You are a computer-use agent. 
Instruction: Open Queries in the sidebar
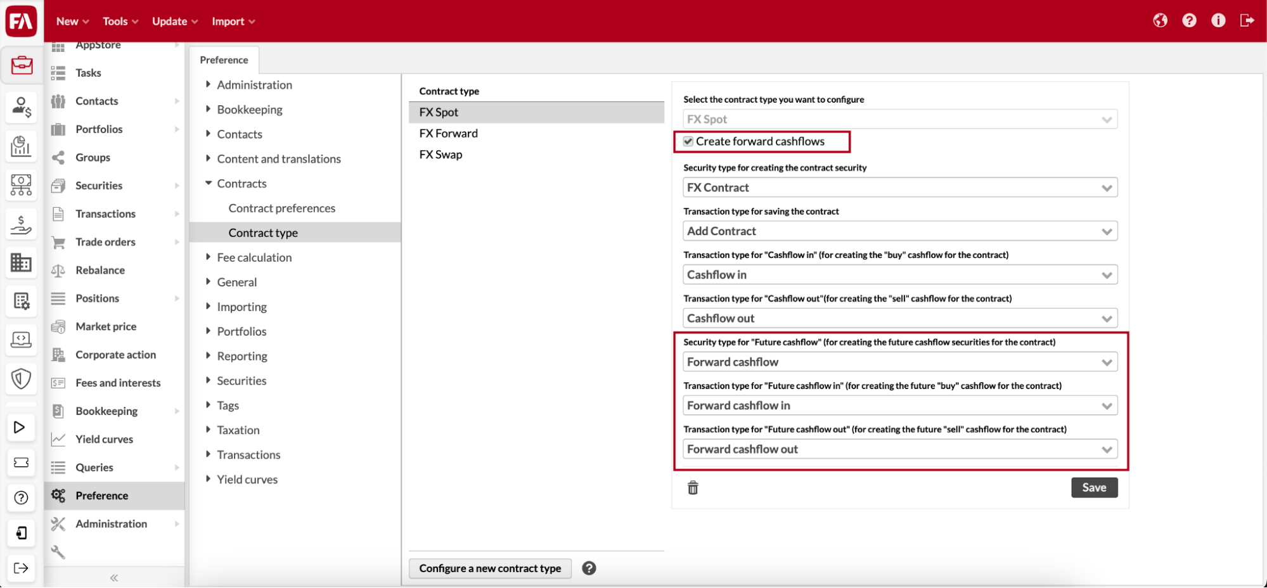click(114, 468)
